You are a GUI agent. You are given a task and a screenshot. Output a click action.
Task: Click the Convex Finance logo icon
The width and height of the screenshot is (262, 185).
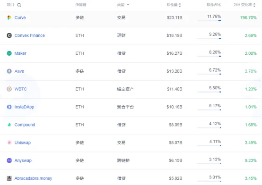(9, 35)
